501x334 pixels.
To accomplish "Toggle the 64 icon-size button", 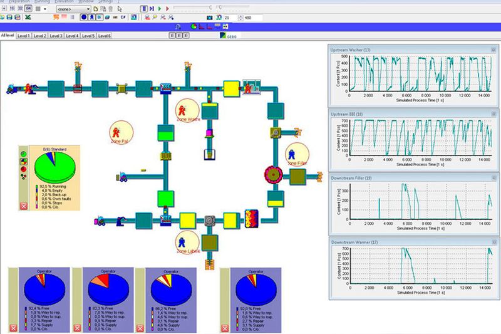I will click(28, 9).
